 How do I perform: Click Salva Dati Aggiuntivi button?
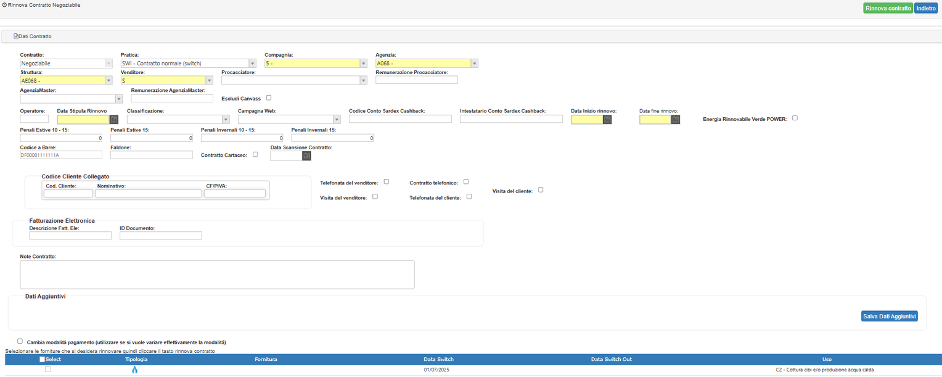point(890,317)
